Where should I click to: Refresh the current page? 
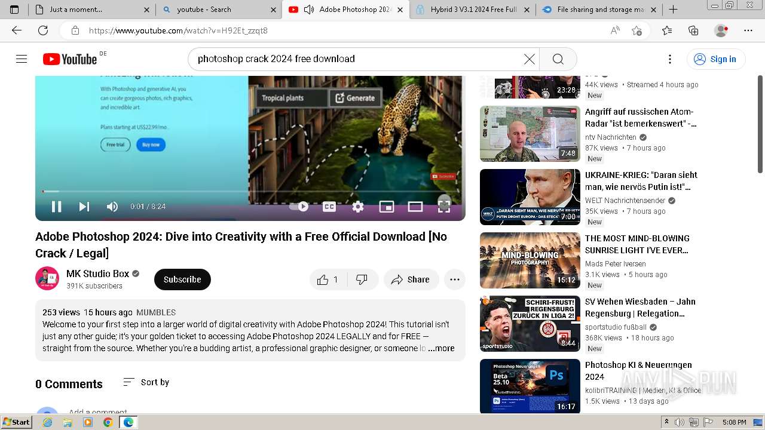click(43, 30)
